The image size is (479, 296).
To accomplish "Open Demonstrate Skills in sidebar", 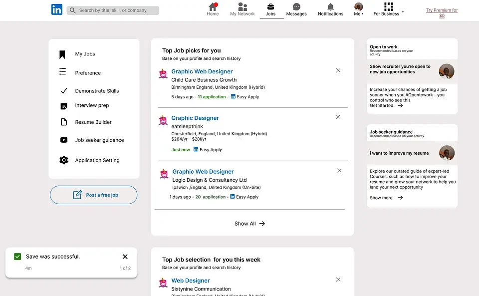I will tap(97, 91).
